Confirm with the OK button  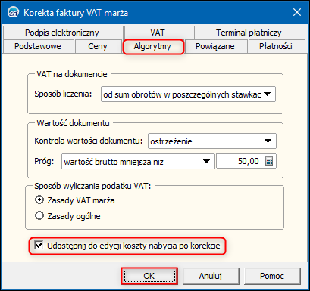(x=149, y=276)
